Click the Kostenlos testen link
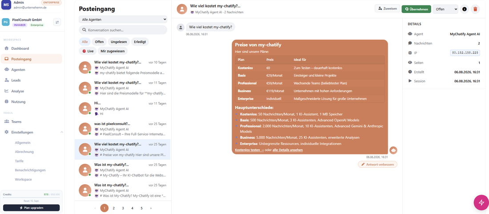 pyautogui.click(x=249, y=150)
